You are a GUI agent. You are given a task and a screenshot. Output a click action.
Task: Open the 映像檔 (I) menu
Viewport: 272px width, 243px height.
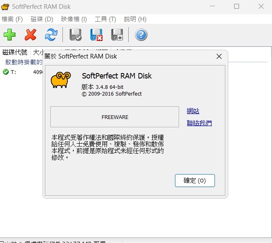click(74, 19)
